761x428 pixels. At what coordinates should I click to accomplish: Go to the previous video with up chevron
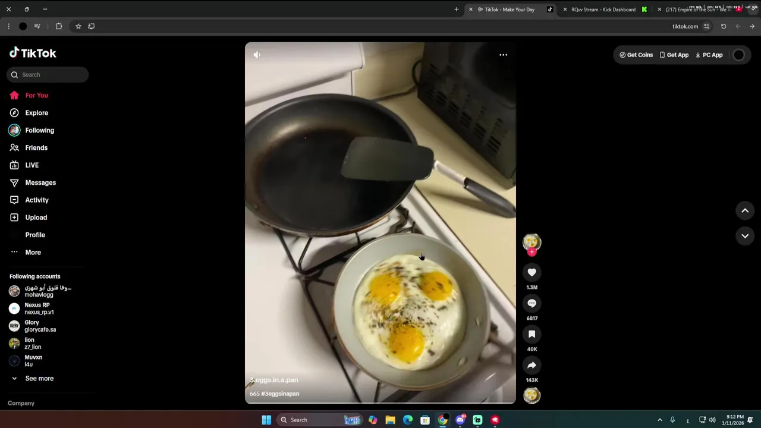(745, 210)
